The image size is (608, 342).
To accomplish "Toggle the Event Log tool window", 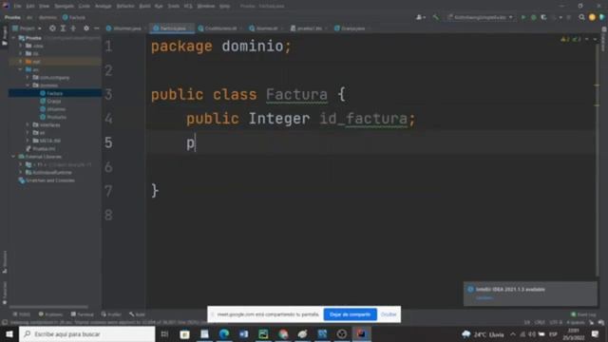I will point(583,314).
